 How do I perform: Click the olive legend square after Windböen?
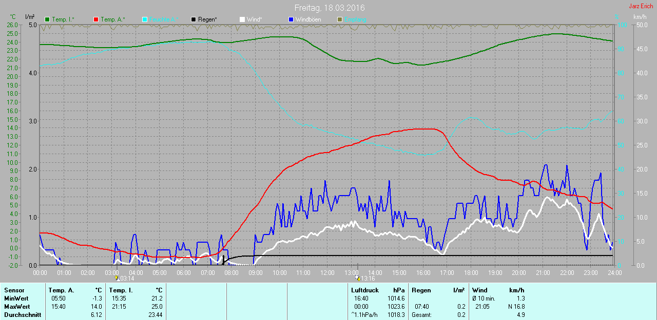(339, 19)
